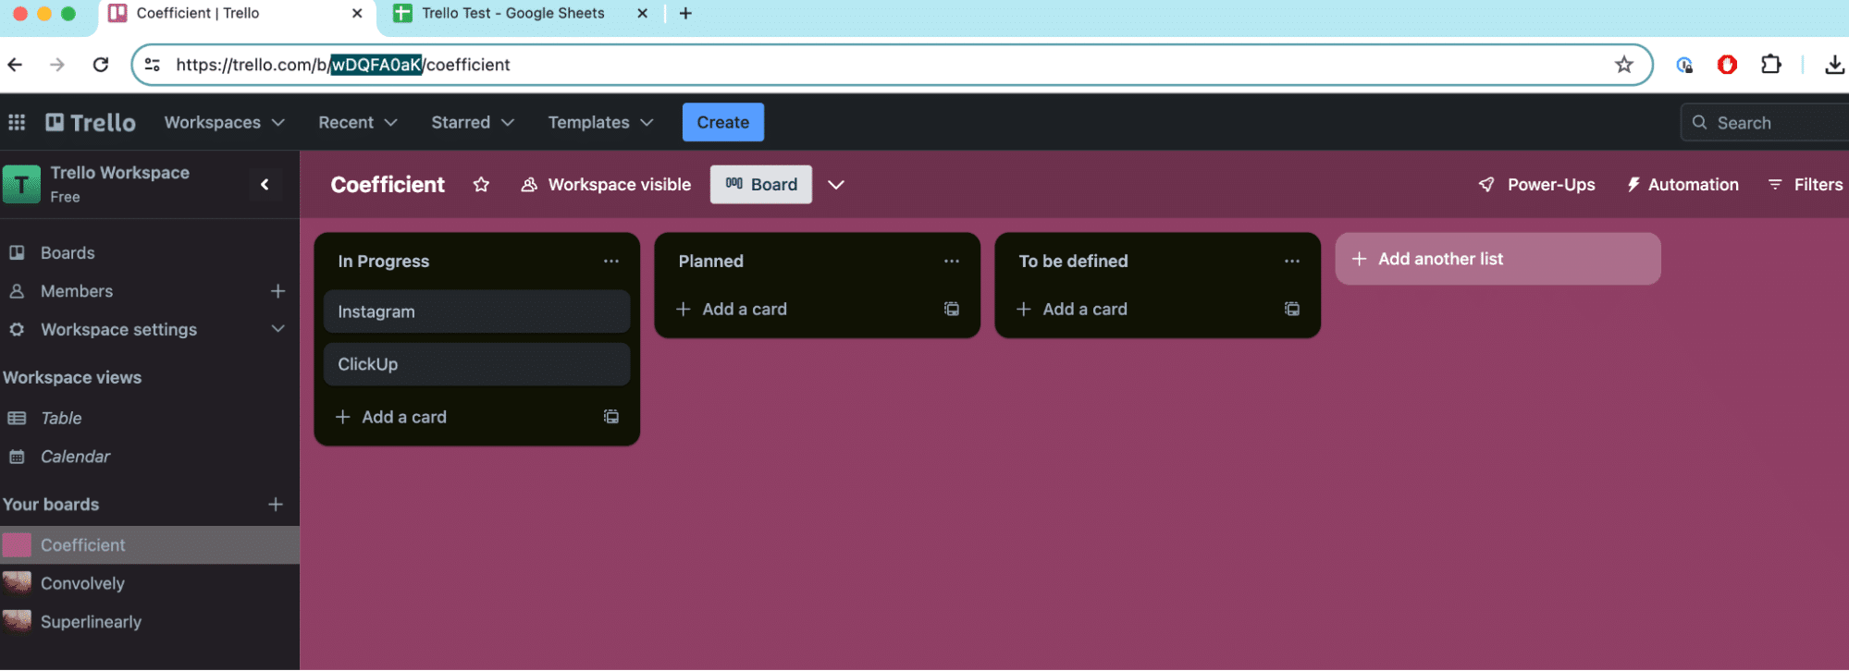Click the plus icon next to Members

[277, 291]
